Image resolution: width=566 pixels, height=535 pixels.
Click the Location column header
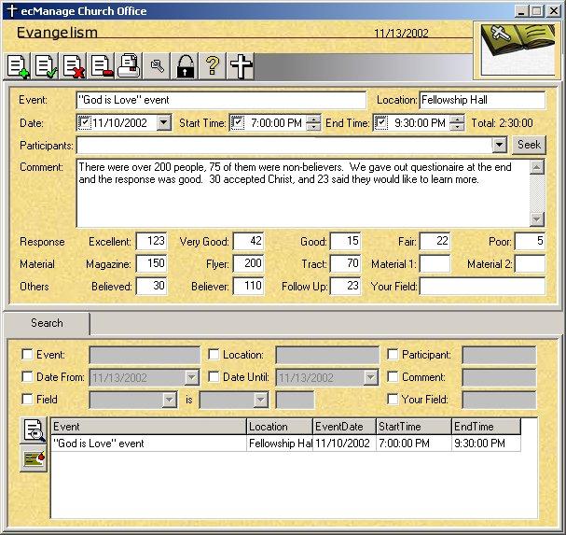coord(280,427)
